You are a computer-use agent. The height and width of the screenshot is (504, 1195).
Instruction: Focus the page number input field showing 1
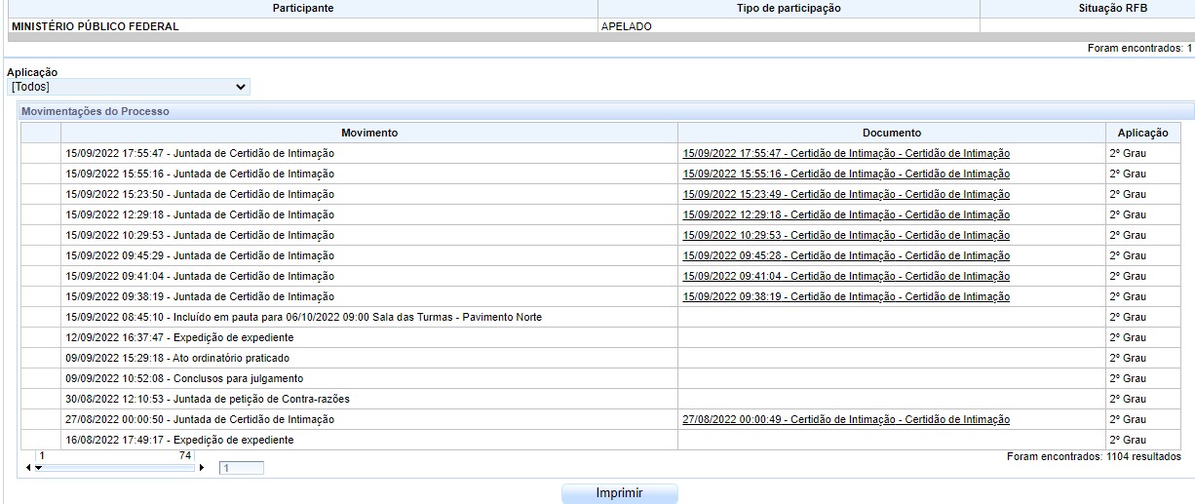click(x=241, y=469)
